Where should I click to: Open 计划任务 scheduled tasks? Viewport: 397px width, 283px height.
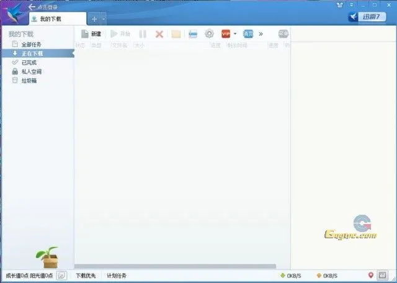pyautogui.click(x=116, y=276)
